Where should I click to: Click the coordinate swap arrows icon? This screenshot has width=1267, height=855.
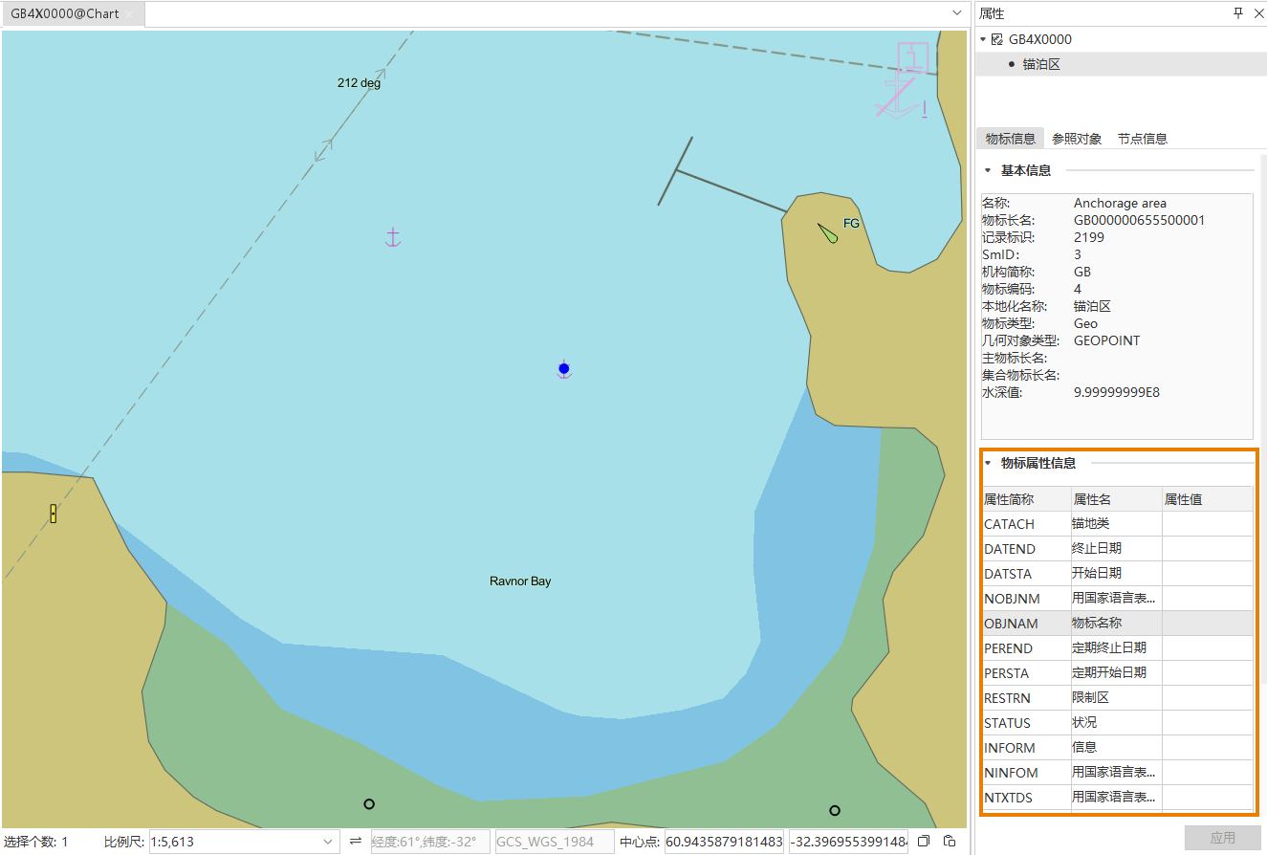coord(356,841)
